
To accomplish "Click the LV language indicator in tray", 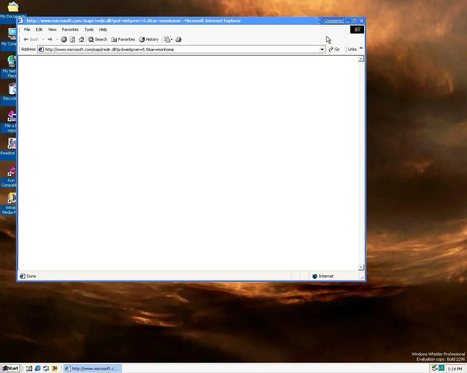I will point(441,368).
